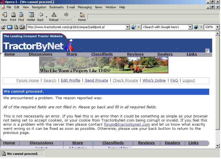Image resolution: width=221 pixels, height=159 pixels.
Task: Toggle print preview icon beside address bar
Action: 22,27
